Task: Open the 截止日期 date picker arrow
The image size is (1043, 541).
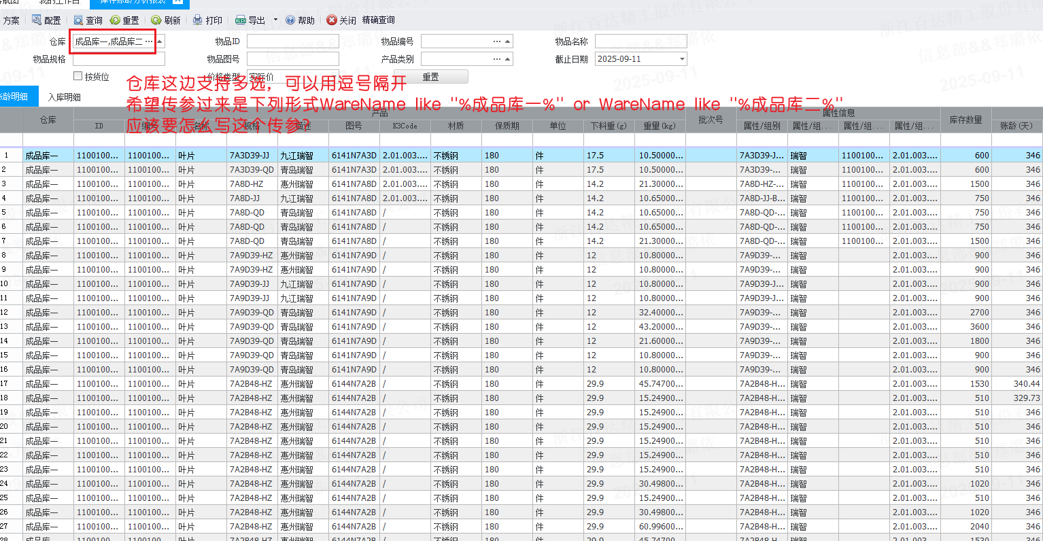Action: 682,59
